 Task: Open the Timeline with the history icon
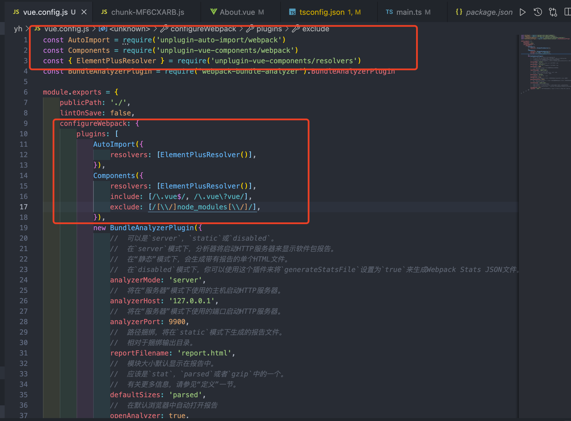(x=538, y=12)
